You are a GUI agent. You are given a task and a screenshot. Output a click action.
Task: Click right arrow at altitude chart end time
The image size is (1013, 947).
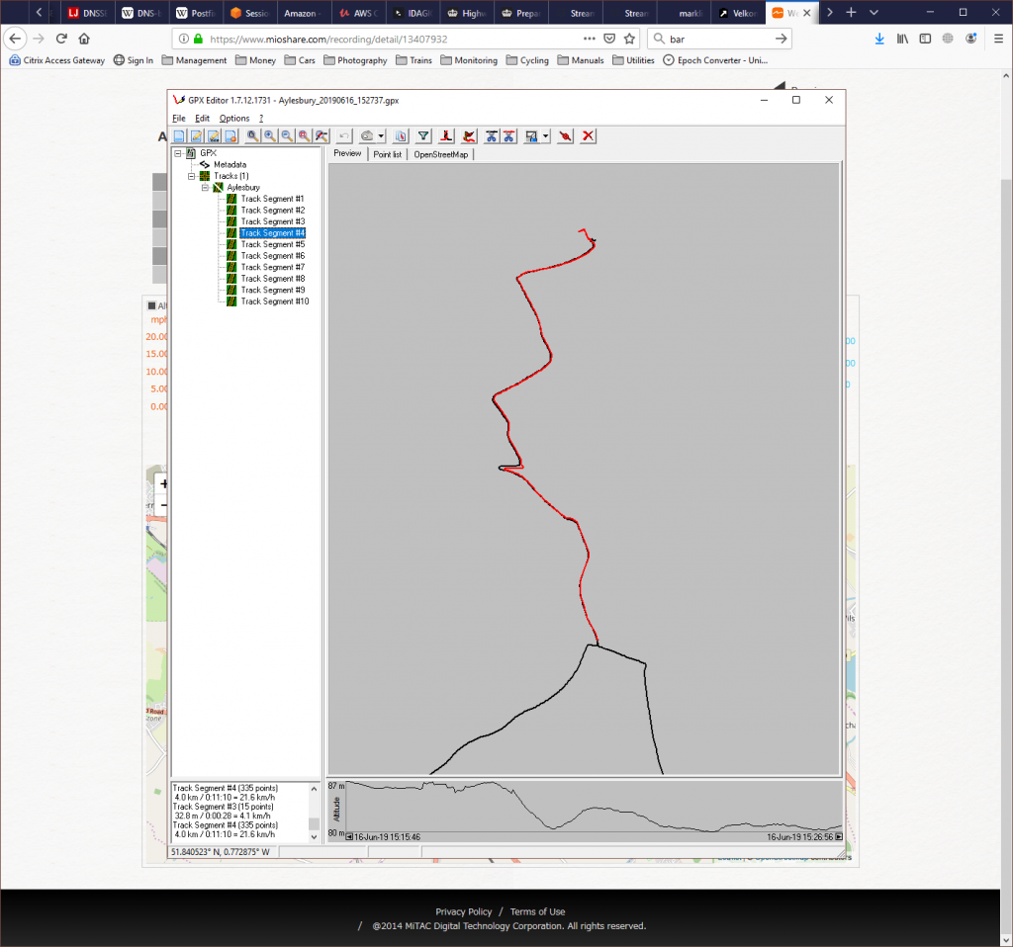(x=839, y=837)
